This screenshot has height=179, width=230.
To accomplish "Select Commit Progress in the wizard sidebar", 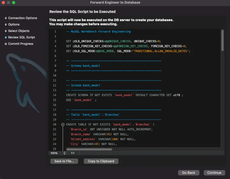I will click(x=20, y=44).
